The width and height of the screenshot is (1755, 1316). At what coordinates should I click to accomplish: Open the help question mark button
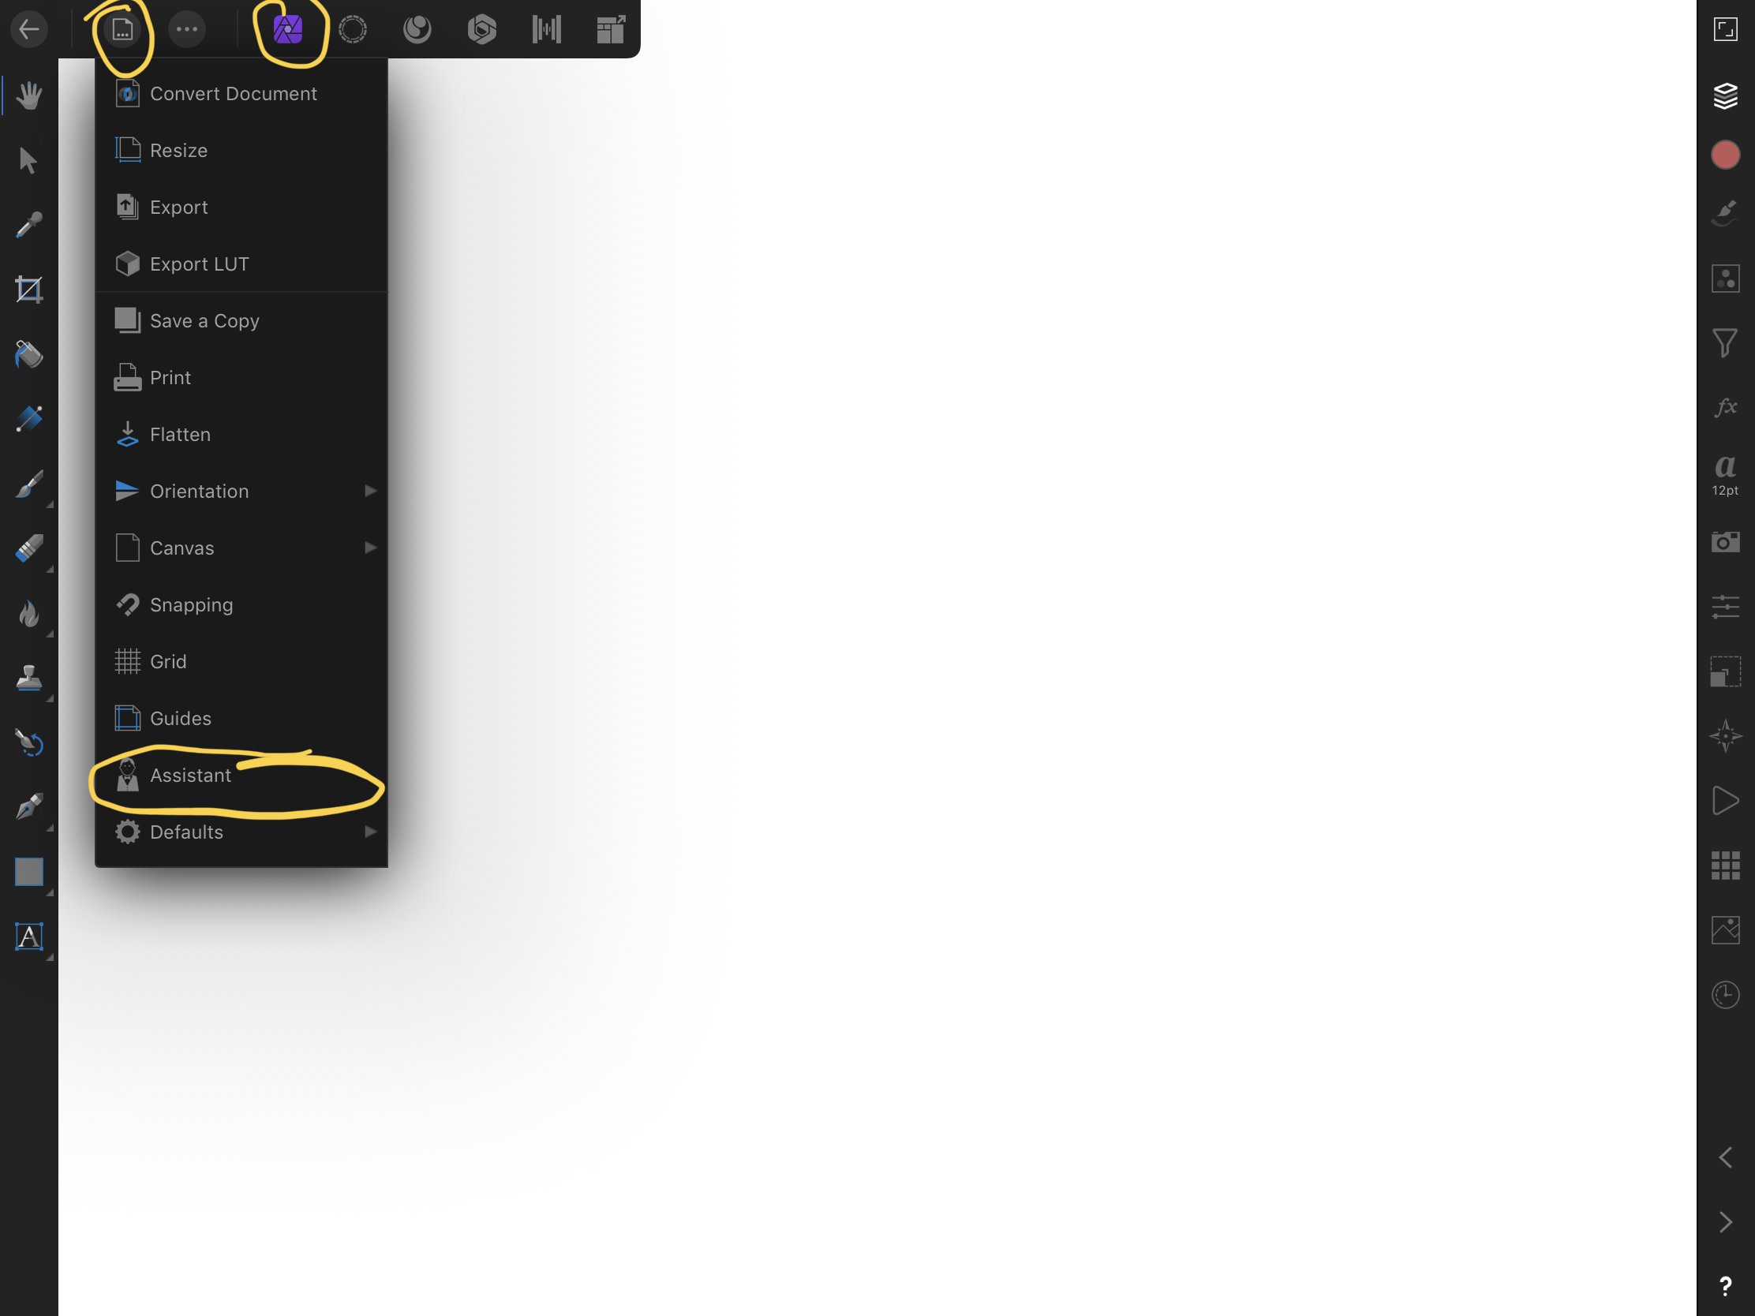click(x=1725, y=1286)
